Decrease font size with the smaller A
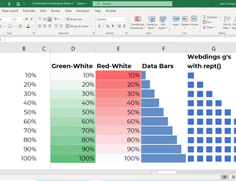The width and height of the screenshot is (236, 181). click(32, 19)
